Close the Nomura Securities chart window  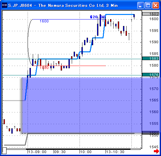155,5
